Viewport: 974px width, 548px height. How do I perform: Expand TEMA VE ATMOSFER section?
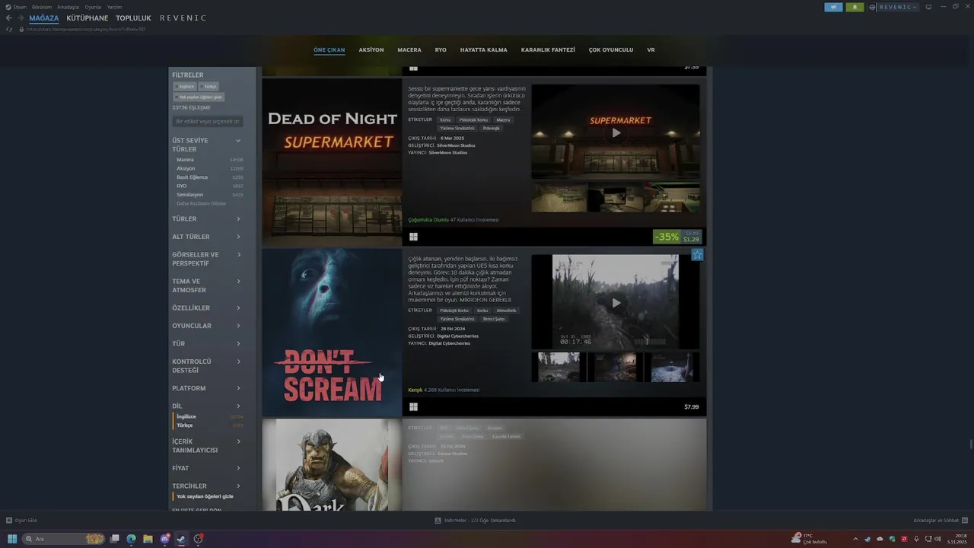click(x=207, y=285)
